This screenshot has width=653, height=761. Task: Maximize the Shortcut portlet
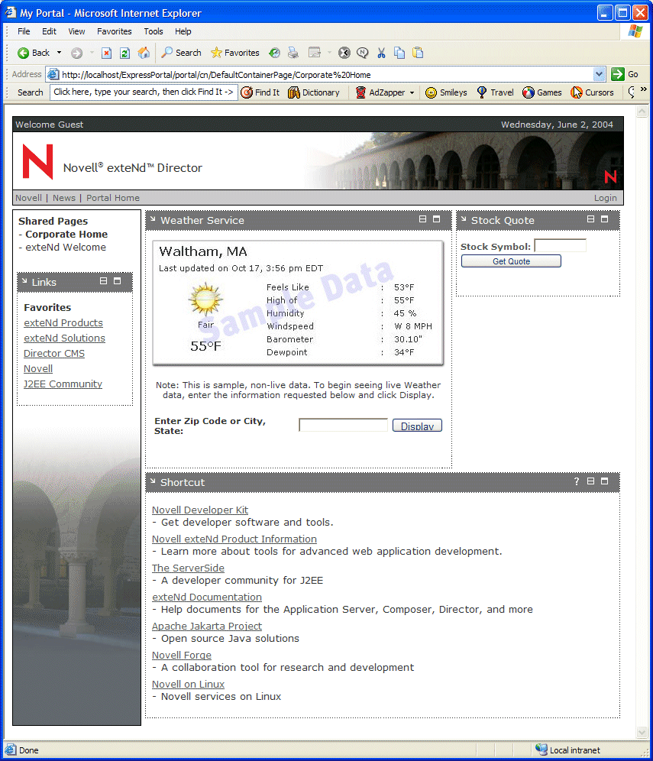click(604, 481)
